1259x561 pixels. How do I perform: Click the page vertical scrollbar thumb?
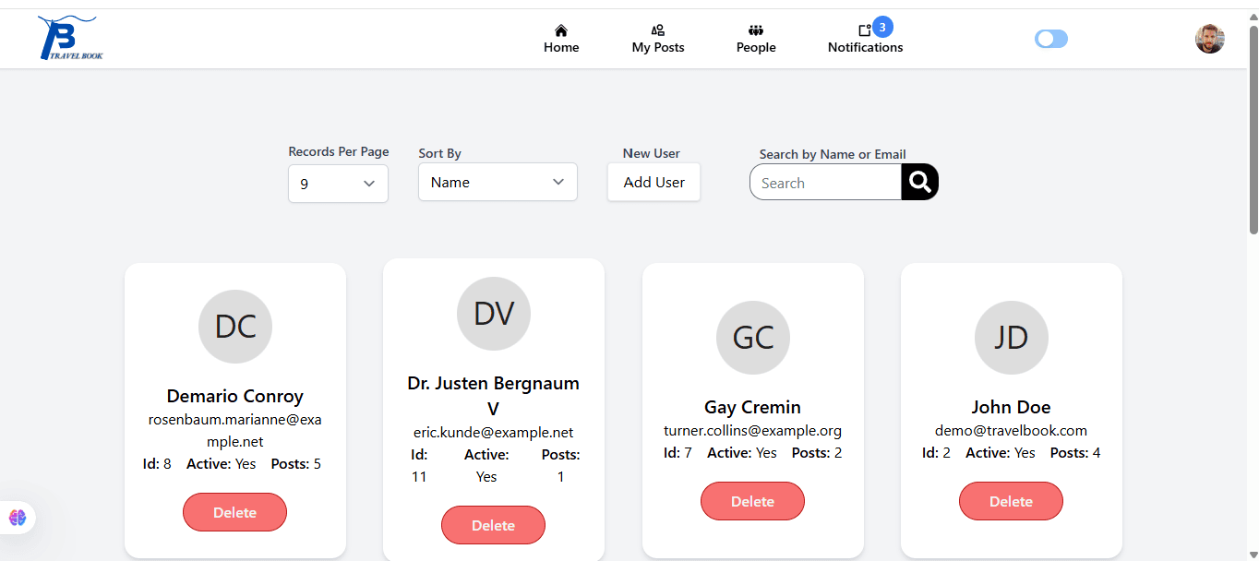coord(1253,129)
